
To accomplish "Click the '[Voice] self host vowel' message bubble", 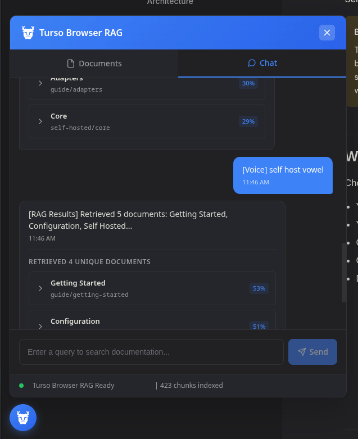I will (x=283, y=175).
